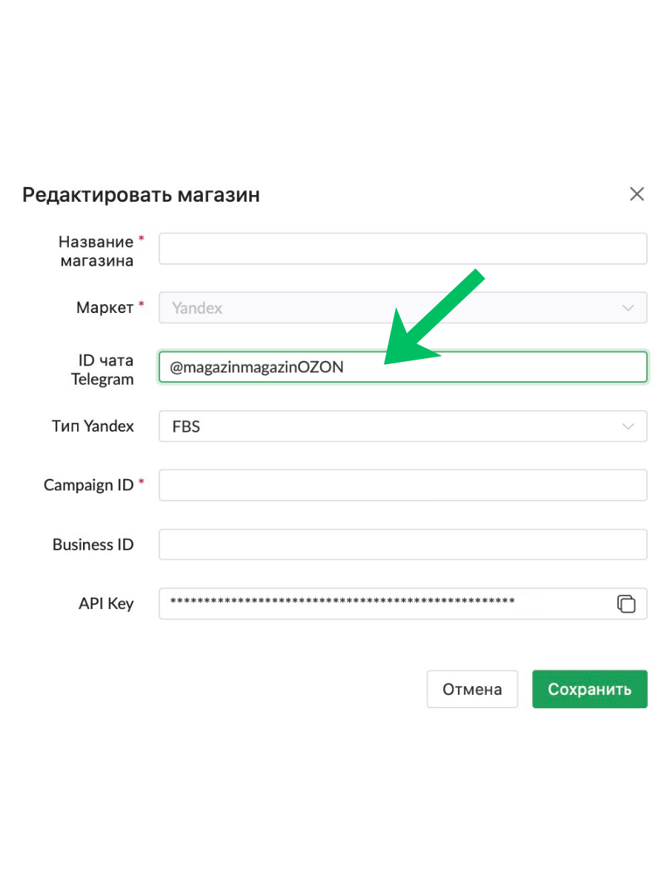Screen dimensions: 667x890
Task: Click the masked API Key field
Action: [x=385, y=604]
